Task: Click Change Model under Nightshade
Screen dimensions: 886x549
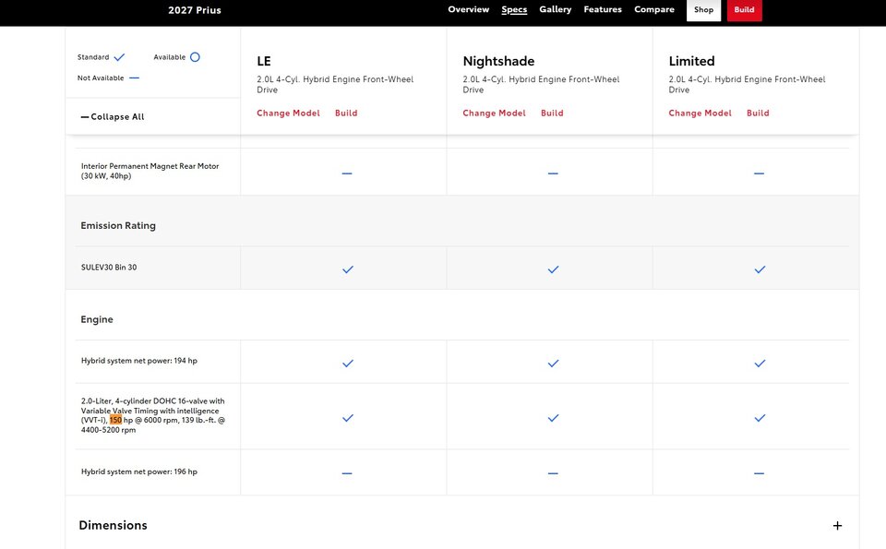Action: pos(494,113)
